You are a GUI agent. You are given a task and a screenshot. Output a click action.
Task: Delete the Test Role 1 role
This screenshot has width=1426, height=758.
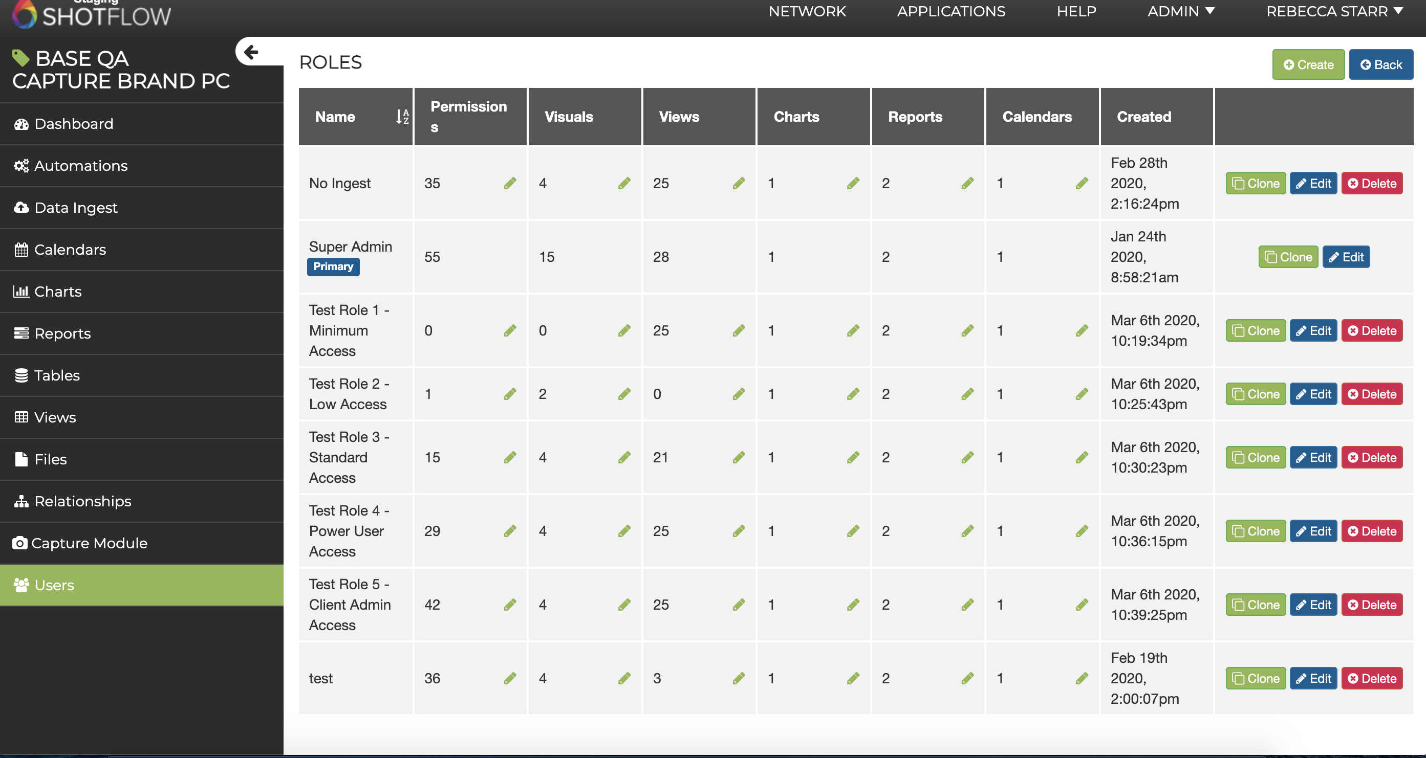click(x=1372, y=331)
